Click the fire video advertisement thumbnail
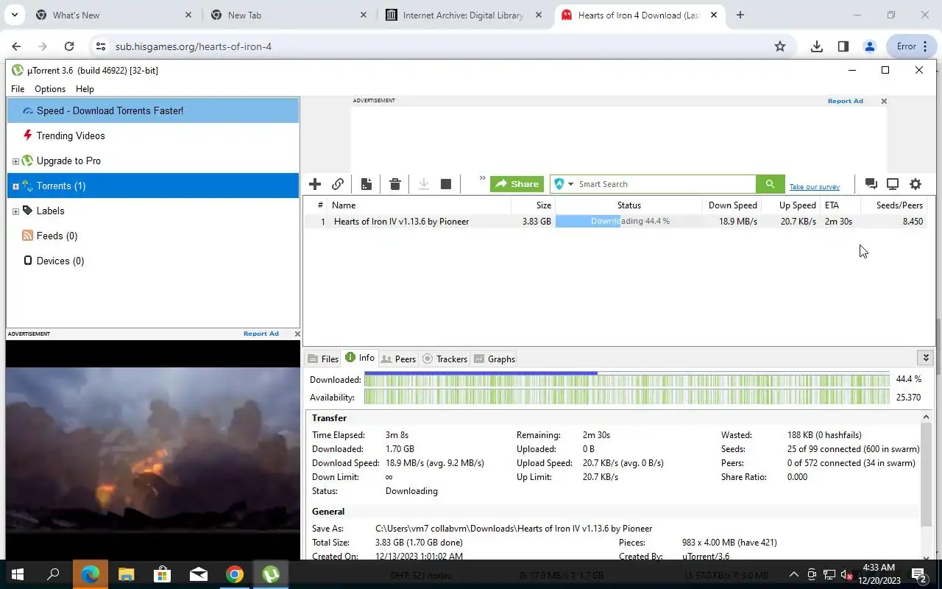The image size is (942, 589). coord(153,449)
